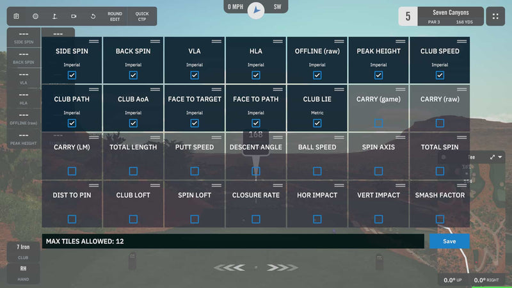Open the QUICK CTP option
The image size is (512, 288).
coord(142,17)
